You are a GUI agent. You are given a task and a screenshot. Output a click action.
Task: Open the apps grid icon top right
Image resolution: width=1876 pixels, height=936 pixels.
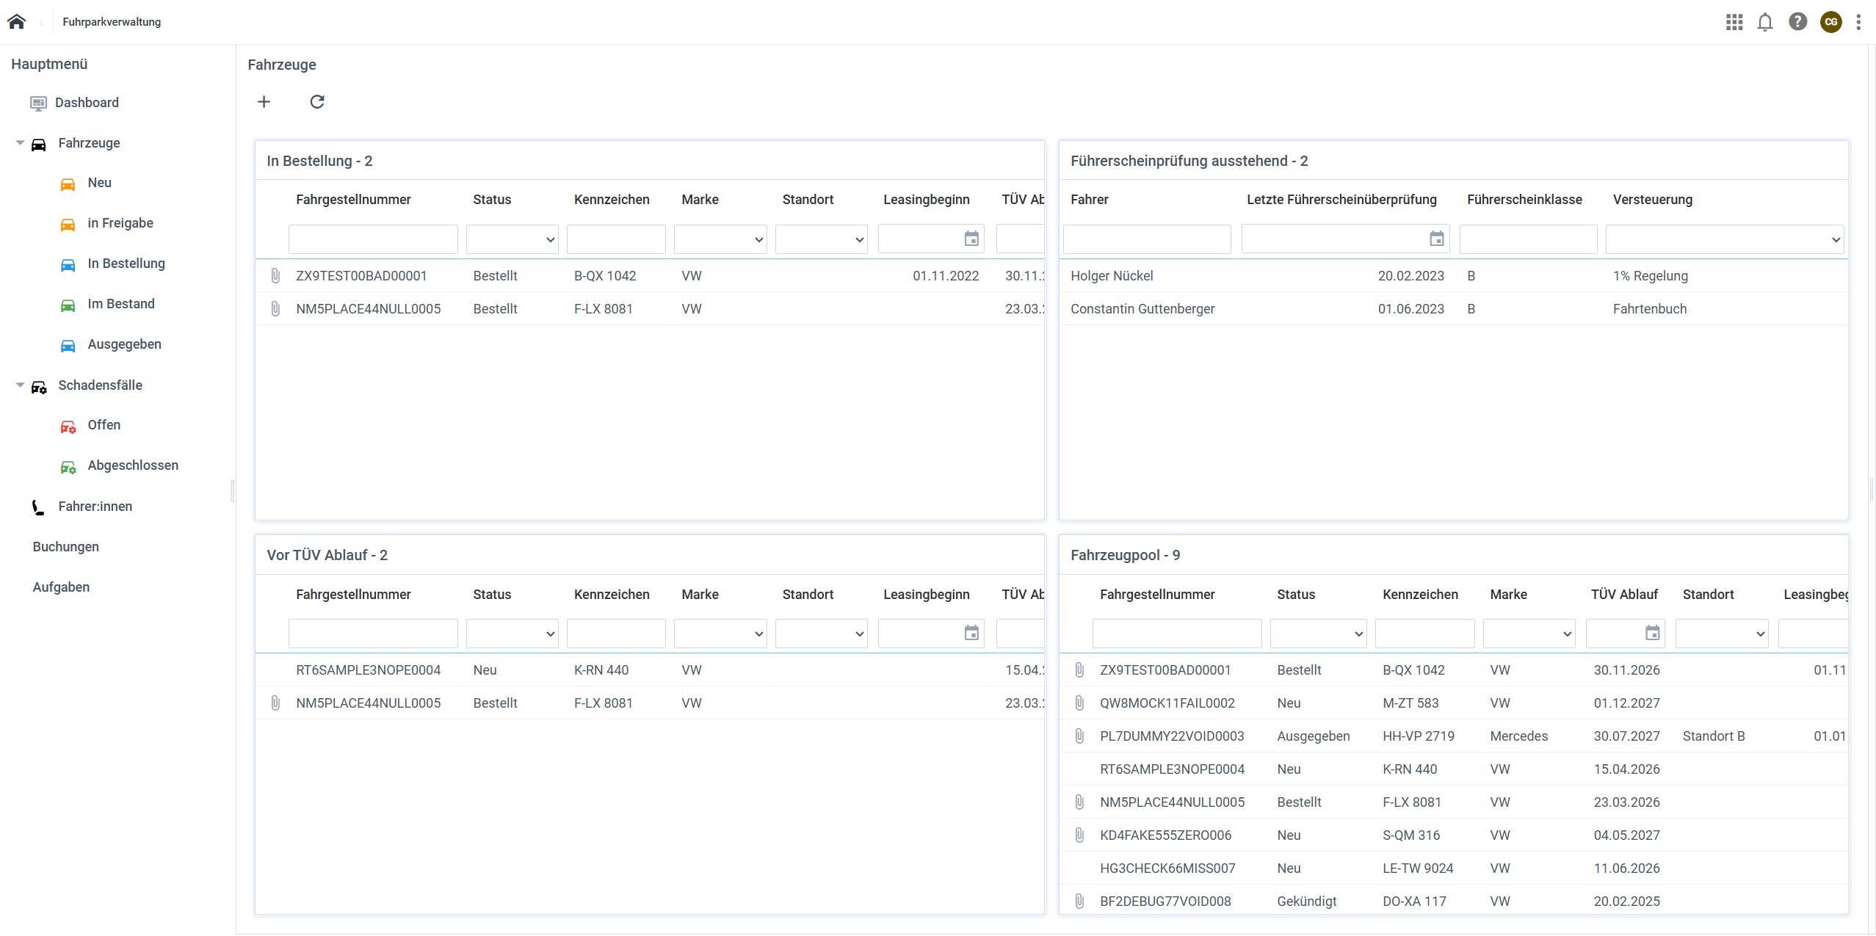click(1733, 22)
